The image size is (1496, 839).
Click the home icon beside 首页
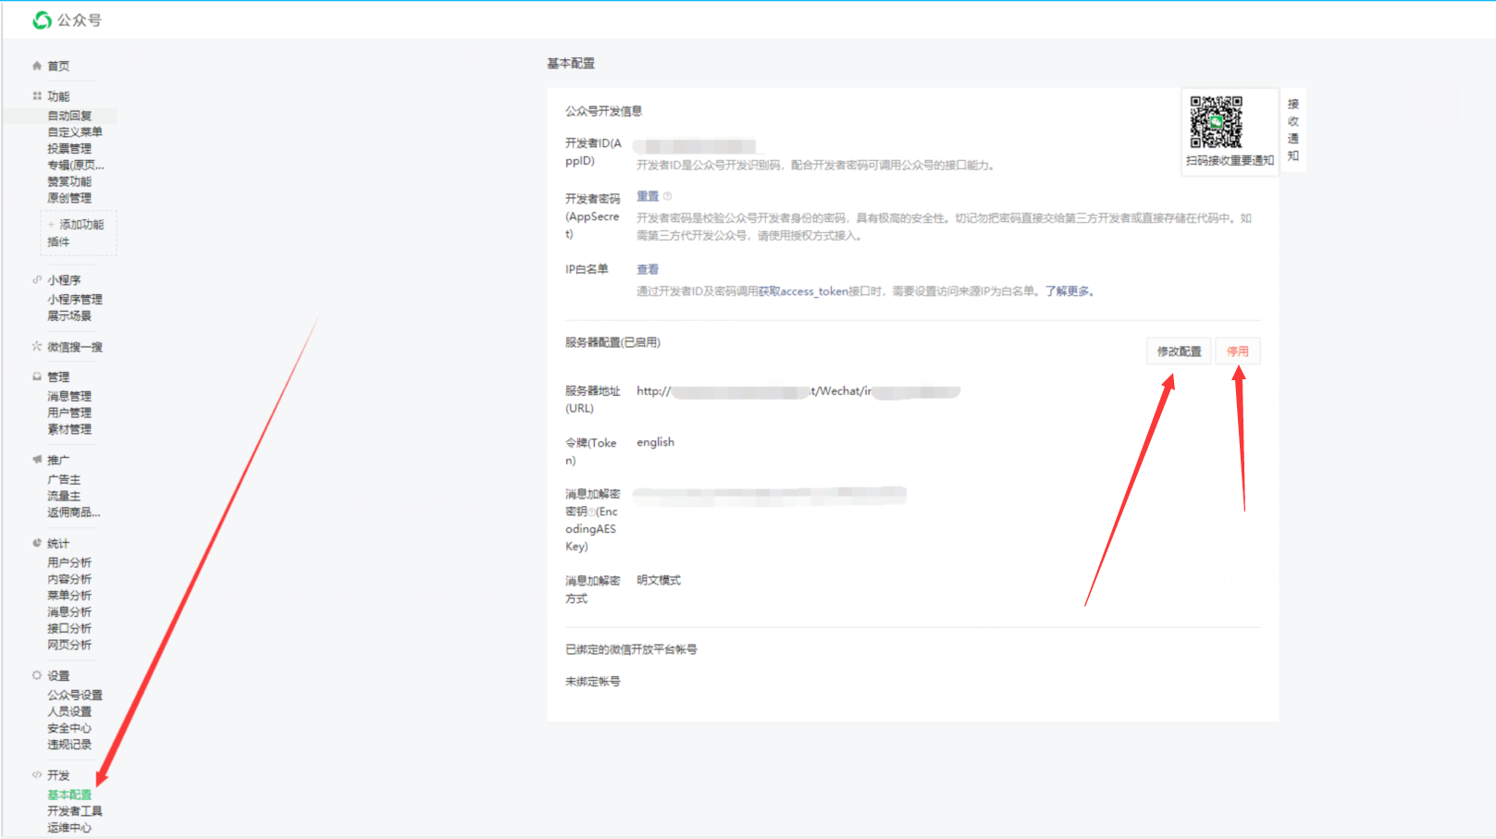[37, 66]
